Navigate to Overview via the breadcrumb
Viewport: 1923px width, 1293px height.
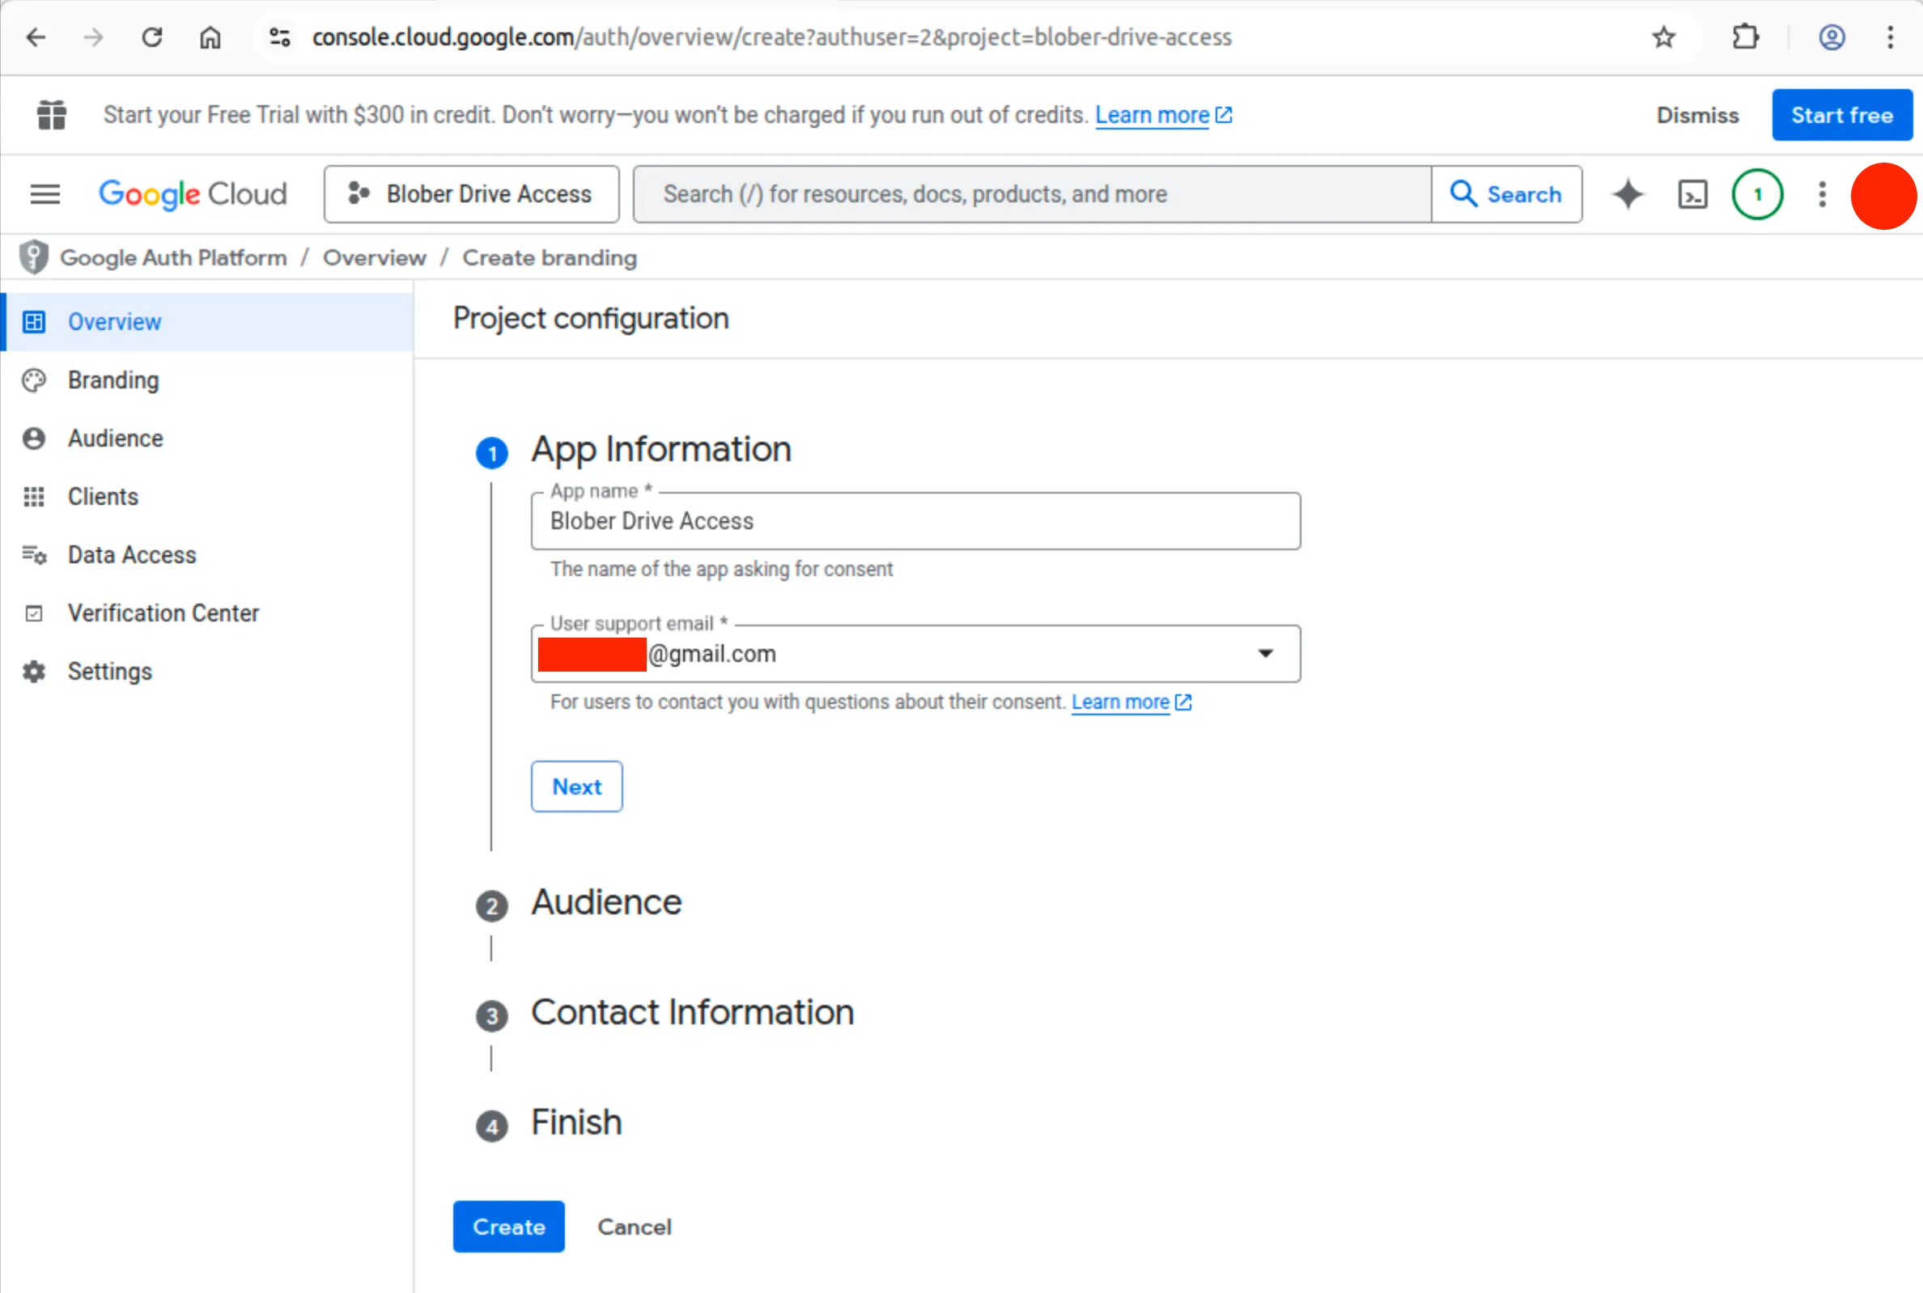(x=375, y=256)
